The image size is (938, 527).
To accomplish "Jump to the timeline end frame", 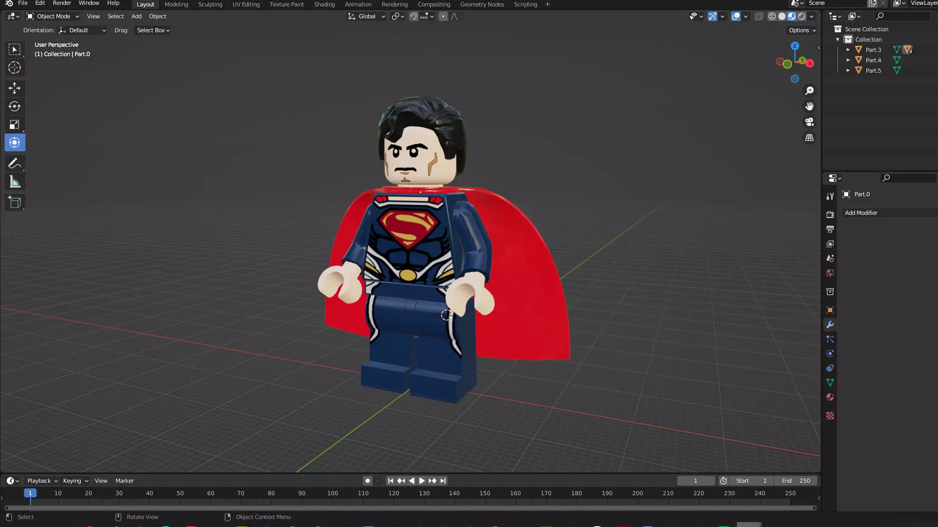I will 443,481.
